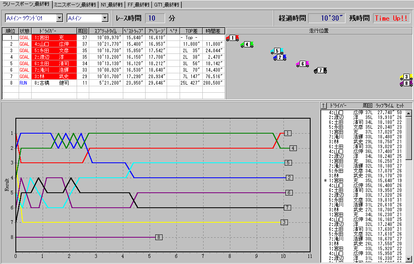Switch to the ミニスポーツ_最終戦 tab
The height and width of the screenshot is (264, 414).
click(75, 4)
